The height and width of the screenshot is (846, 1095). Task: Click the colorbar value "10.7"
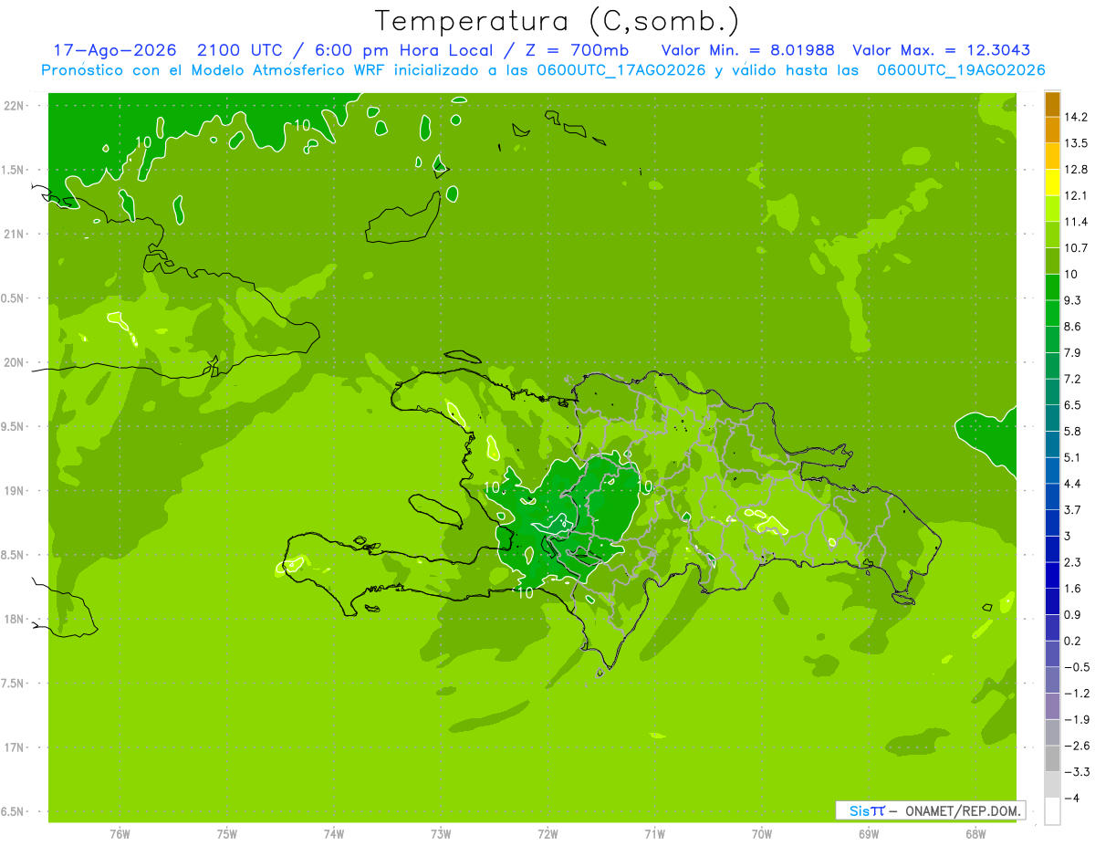pos(1077,248)
